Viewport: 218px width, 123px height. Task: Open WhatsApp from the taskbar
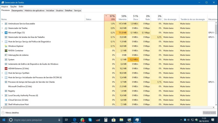pyautogui.click(x=82, y=120)
